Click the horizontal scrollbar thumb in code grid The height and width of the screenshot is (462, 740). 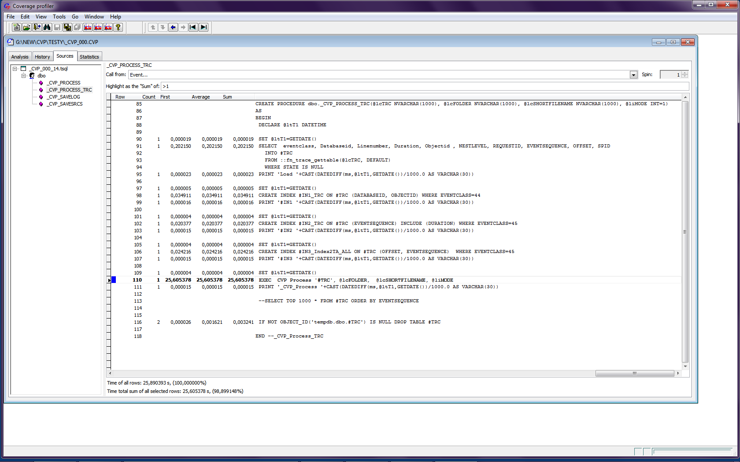(635, 373)
